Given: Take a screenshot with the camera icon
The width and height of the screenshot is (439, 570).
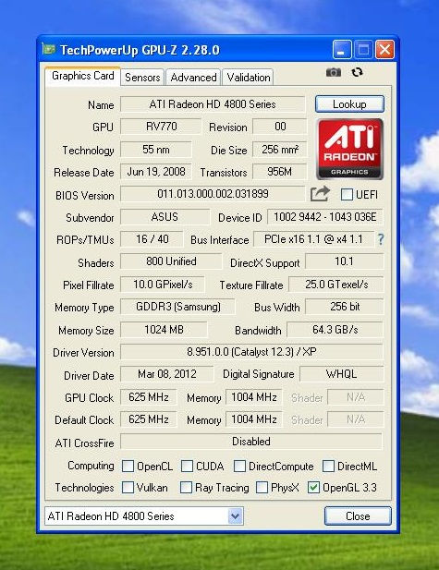Looking at the screenshot, I should pos(333,72).
